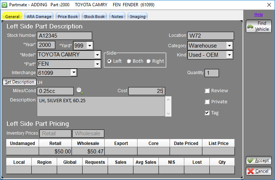The height and width of the screenshot is (180, 275).
Task: Click the empty Export price cell
Action: coord(121,151)
